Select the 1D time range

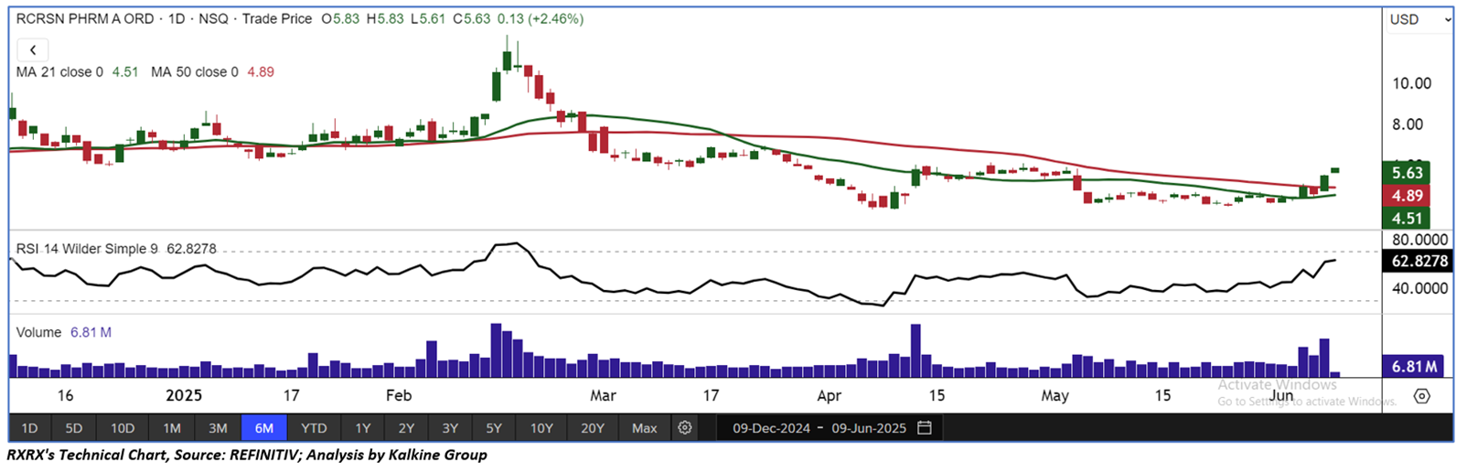tap(29, 428)
